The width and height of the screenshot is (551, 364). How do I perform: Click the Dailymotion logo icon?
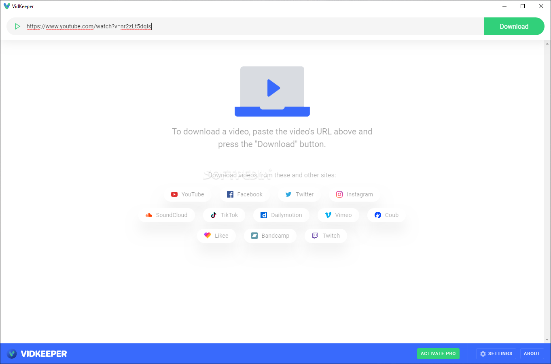coord(264,215)
